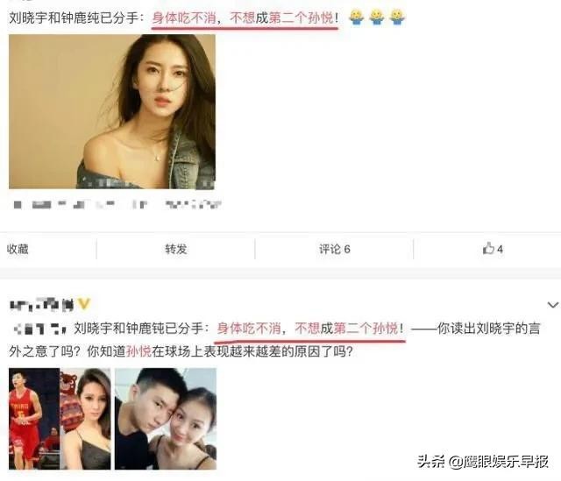This screenshot has width=561, height=481.
Task: Expand the chevron menu on second post
Action: [x=553, y=305]
